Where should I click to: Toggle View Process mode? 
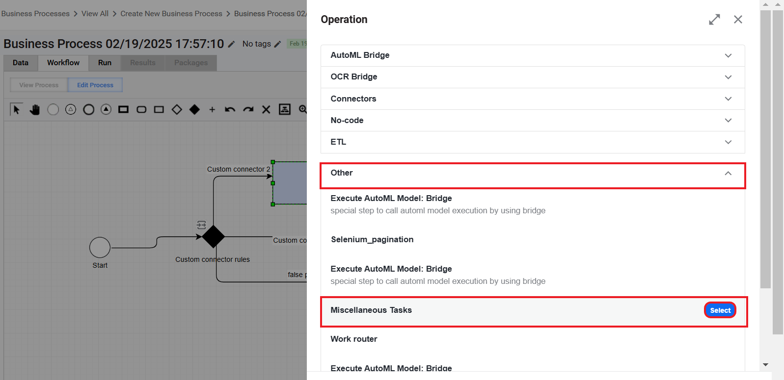point(39,85)
